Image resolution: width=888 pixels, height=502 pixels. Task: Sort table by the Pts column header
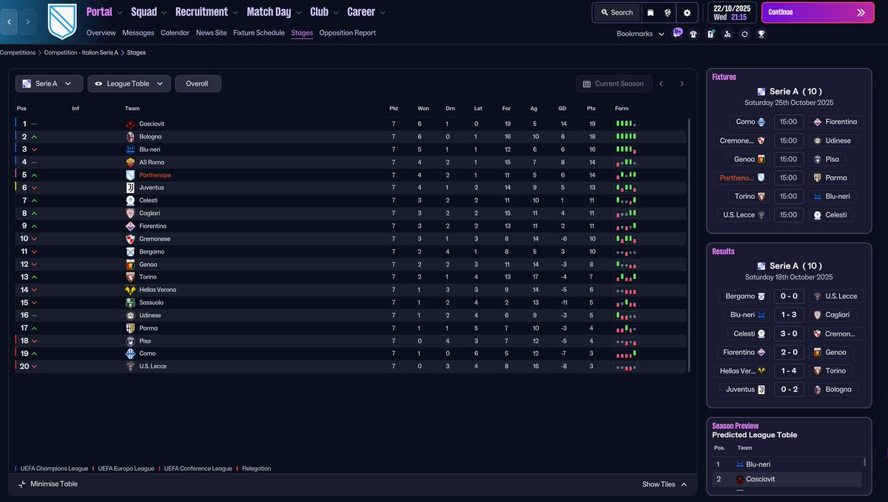tap(591, 109)
